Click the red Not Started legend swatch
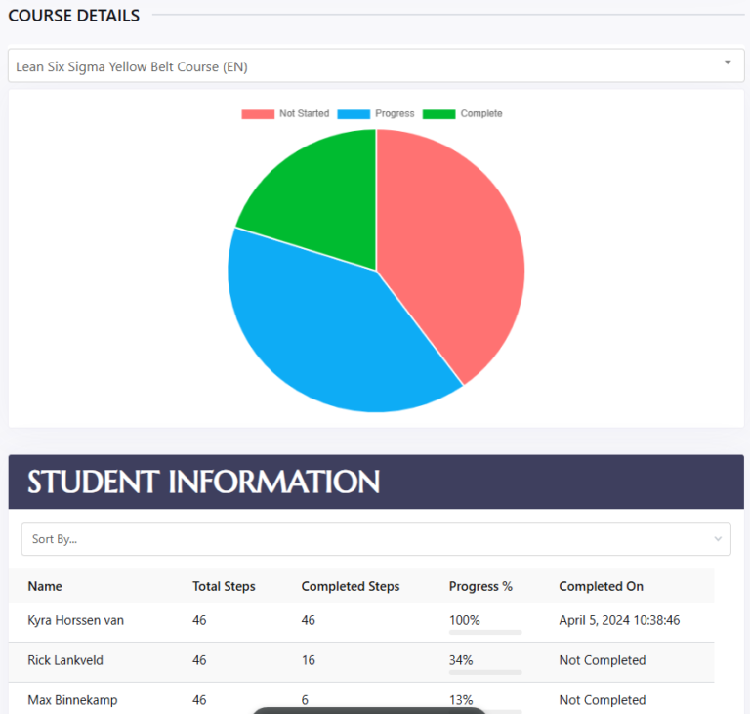The image size is (750, 714). click(258, 114)
